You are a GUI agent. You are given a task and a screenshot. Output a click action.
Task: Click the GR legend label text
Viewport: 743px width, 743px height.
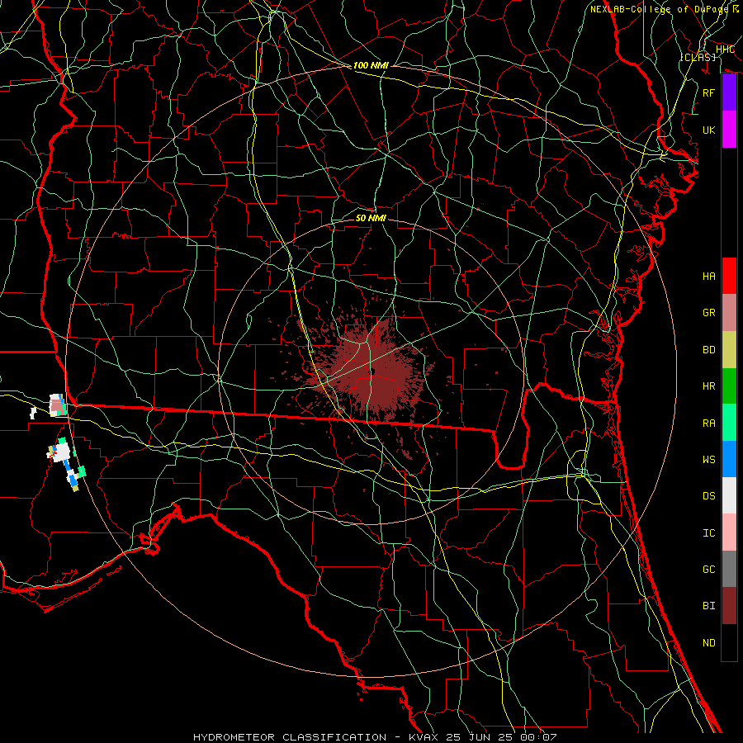708,312
